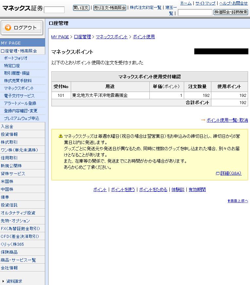Open 登録内容確認・変更 in sidebar
Image resolution: width=250 pixels, height=285 pixels.
coord(23,111)
